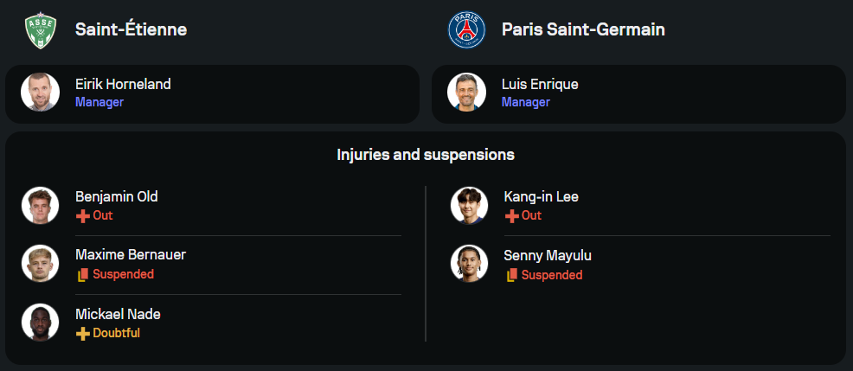
Task: Open Luis Enrique's manager photo
Action: [466, 93]
